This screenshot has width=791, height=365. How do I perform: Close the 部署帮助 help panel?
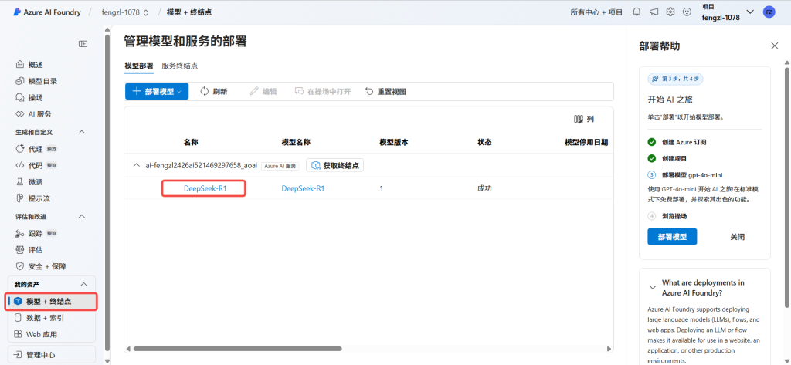point(775,46)
